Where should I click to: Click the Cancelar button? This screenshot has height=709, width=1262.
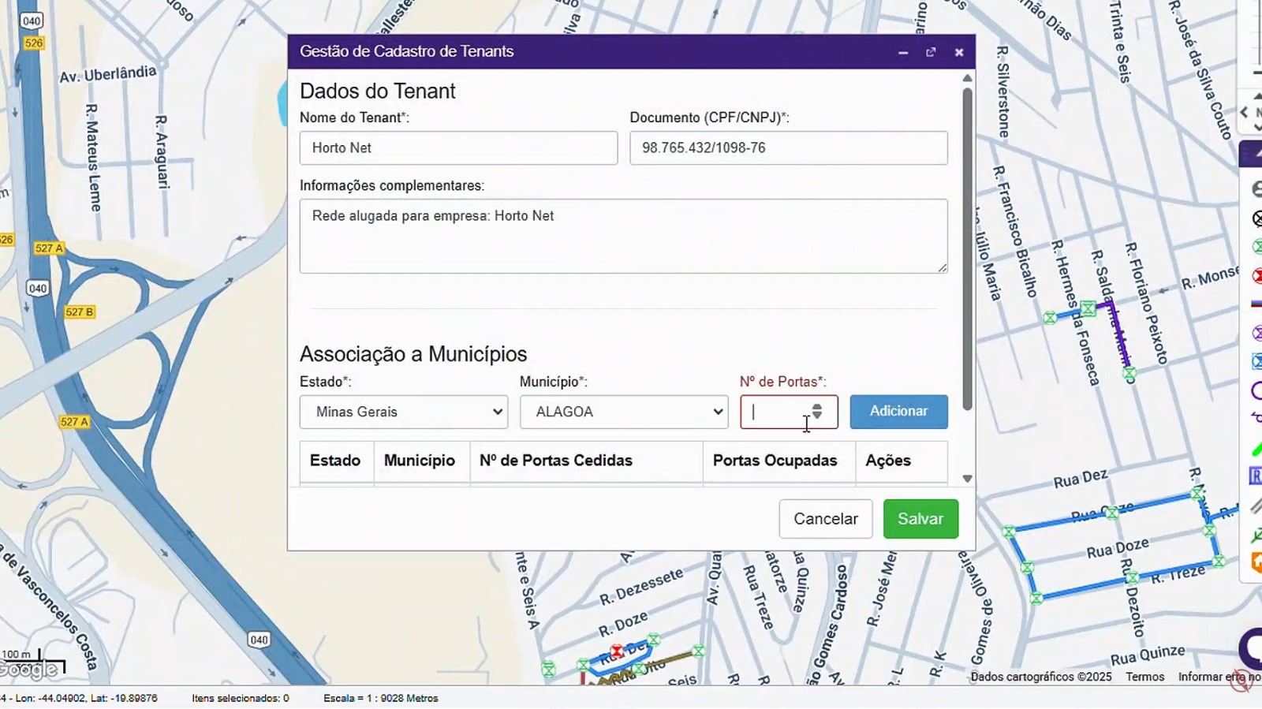click(826, 519)
